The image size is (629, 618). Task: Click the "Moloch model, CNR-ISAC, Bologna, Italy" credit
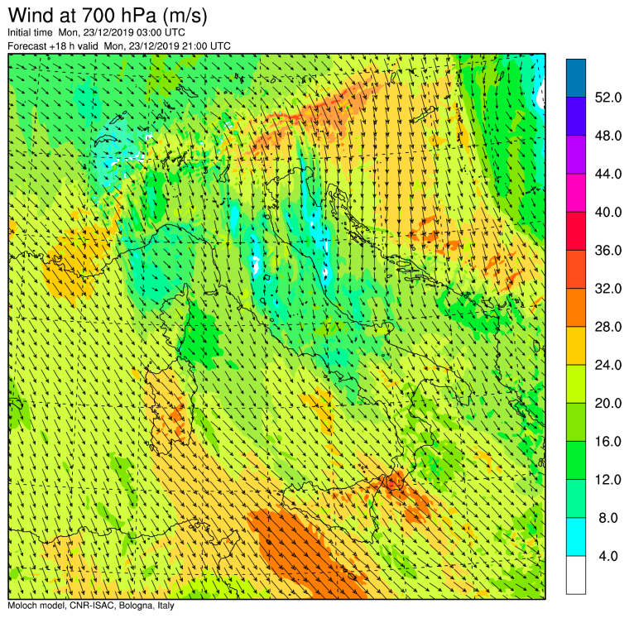coord(91,606)
